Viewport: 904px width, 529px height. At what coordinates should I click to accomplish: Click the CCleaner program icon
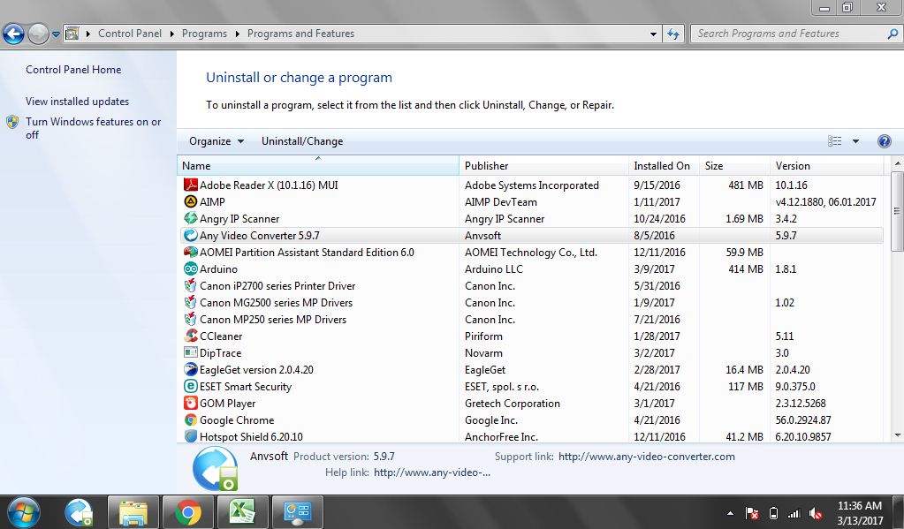(191, 336)
